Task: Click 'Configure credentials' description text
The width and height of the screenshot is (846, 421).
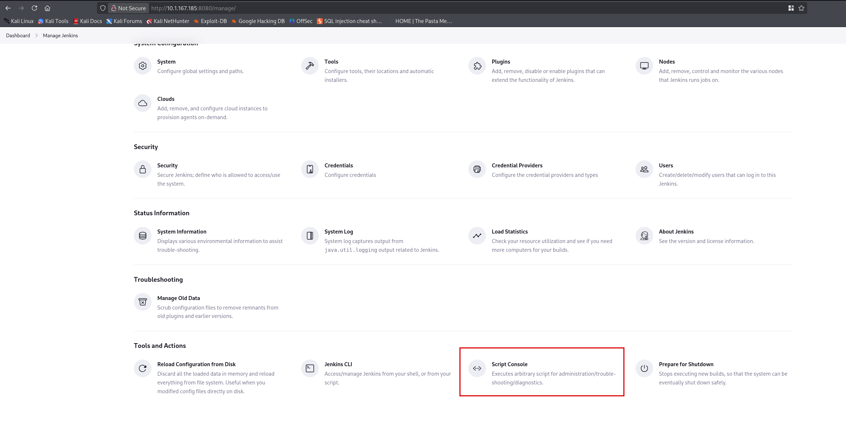Action: 350,175
